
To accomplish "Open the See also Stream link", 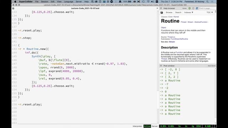I will [x=172, y=42].
